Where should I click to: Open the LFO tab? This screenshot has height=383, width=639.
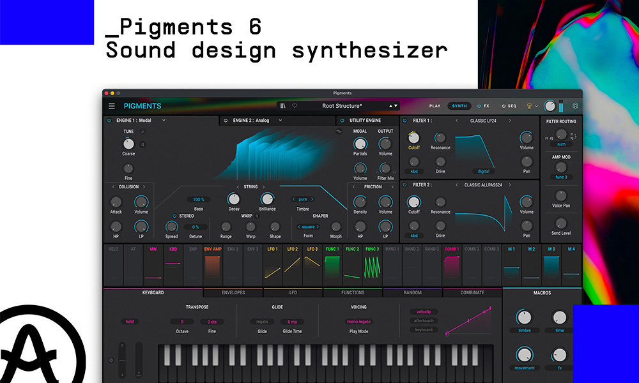[293, 292]
